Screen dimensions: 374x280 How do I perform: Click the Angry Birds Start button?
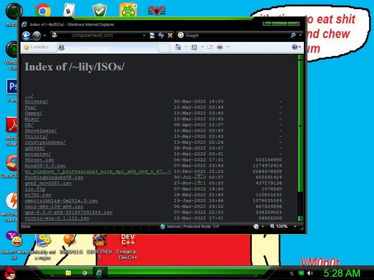[x=9, y=273]
